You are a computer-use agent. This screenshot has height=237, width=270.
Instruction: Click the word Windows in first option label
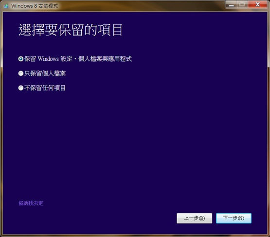pyautogui.click(x=48, y=59)
